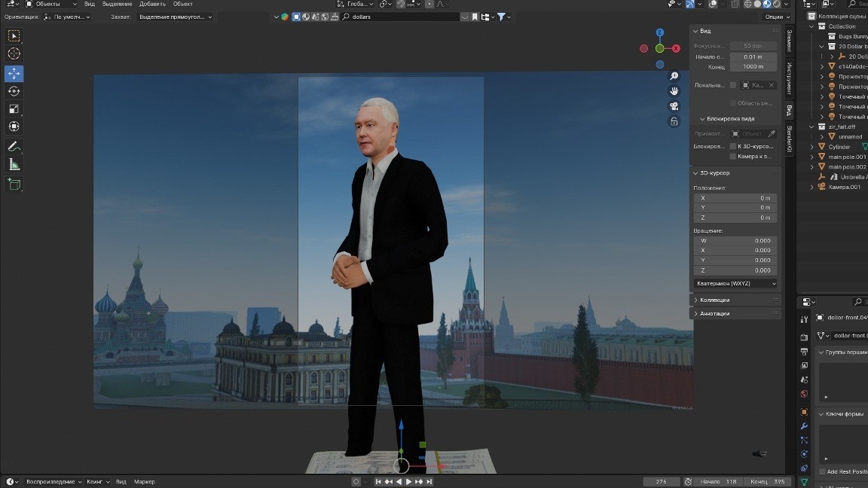Open the Physics properties tab icon
868x488 pixels.
pos(804,454)
